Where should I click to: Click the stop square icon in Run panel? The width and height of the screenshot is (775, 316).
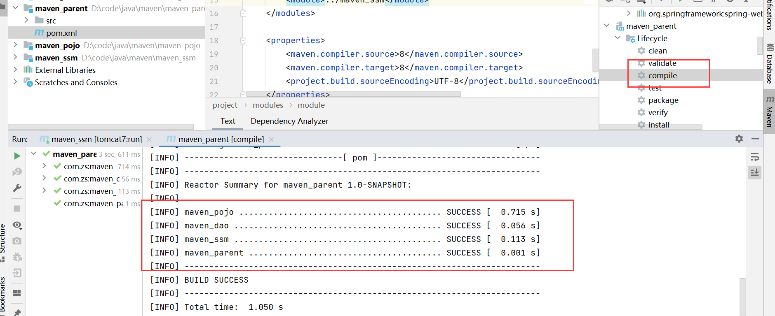click(17, 209)
